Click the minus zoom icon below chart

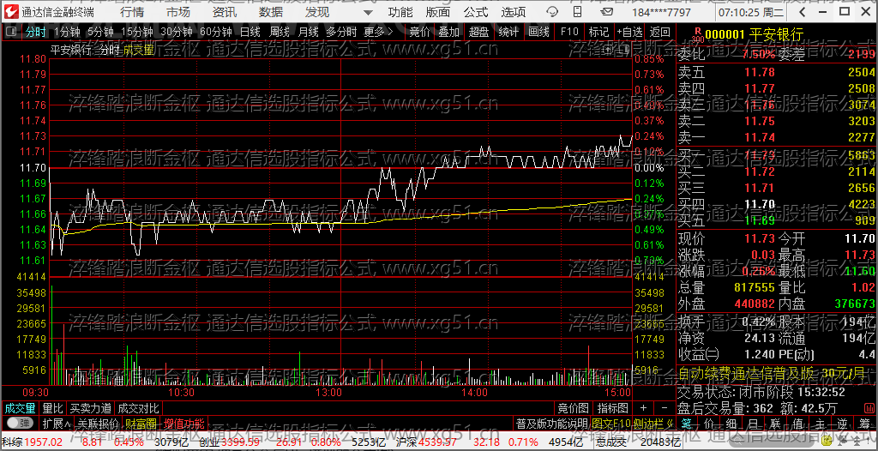tap(665, 408)
